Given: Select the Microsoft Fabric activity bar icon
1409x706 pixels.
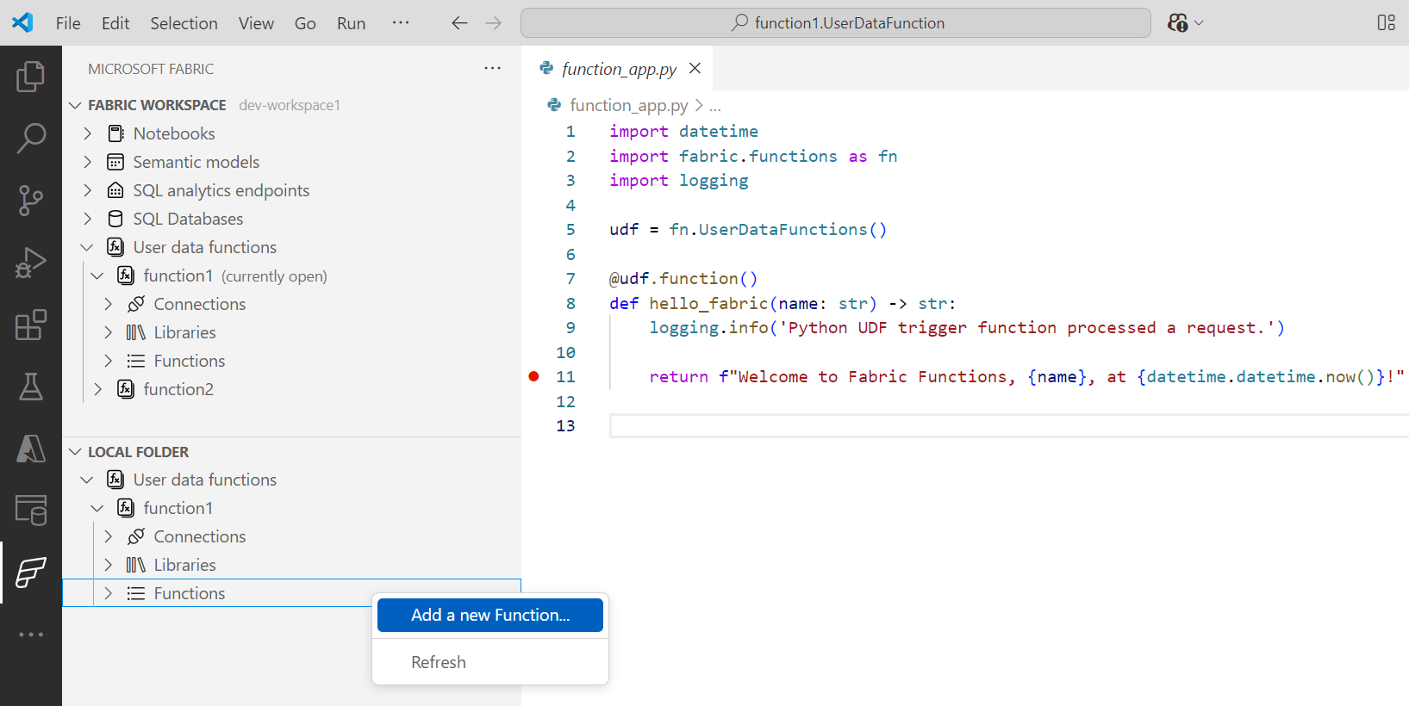Looking at the screenshot, I should click(30, 573).
